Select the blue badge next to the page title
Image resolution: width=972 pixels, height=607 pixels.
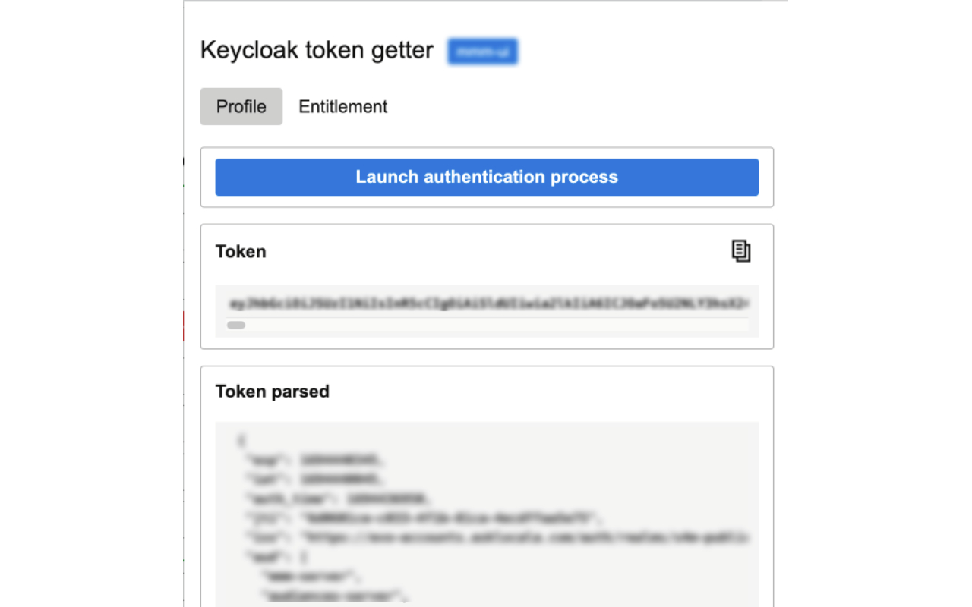[x=482, y=52]
